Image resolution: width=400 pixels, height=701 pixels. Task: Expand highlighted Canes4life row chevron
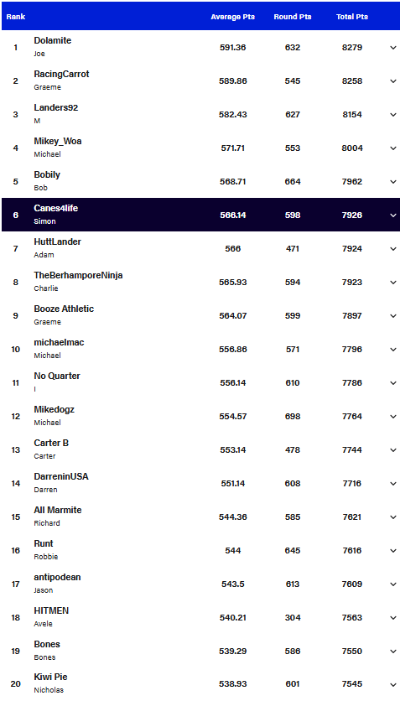pyautogui.click(x=392, y=215)
